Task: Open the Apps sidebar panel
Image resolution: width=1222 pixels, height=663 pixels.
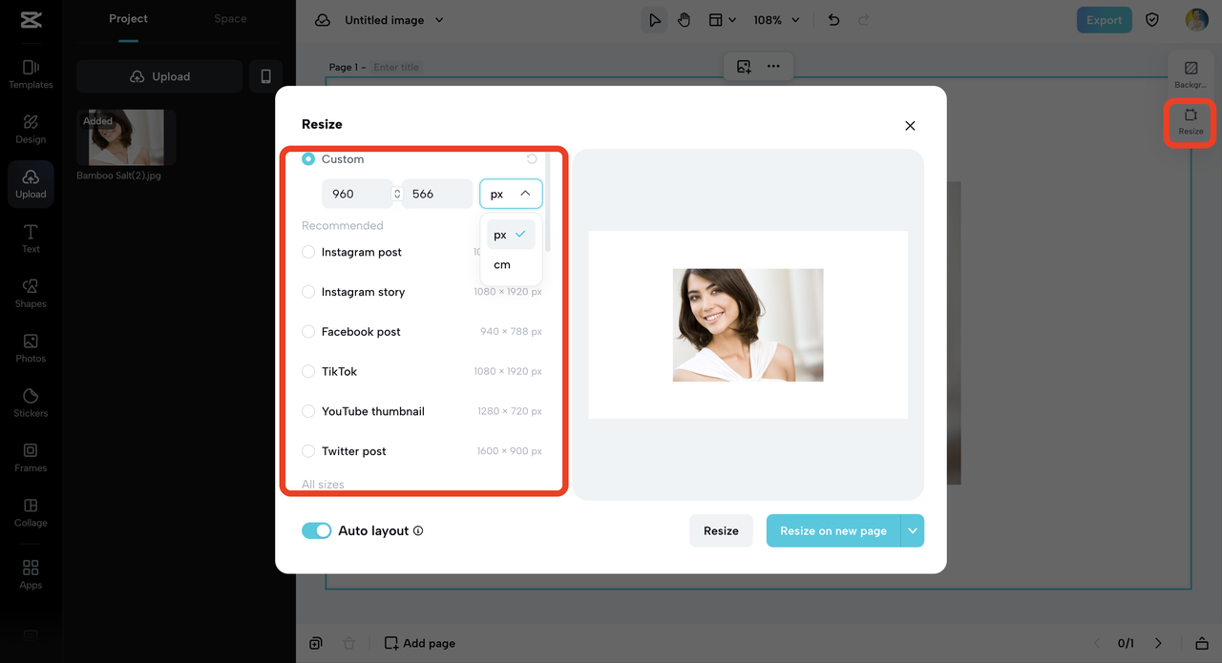Action: [x=31, y=574]
